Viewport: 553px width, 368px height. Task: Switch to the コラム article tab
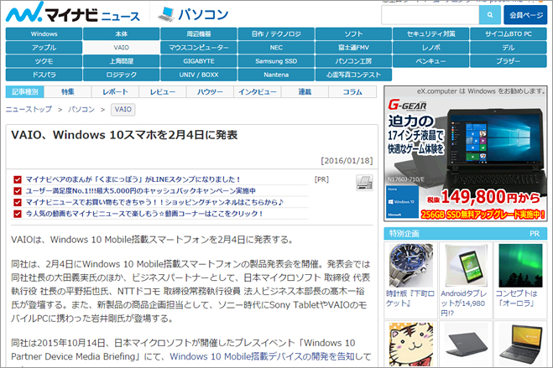pos(352,92)
